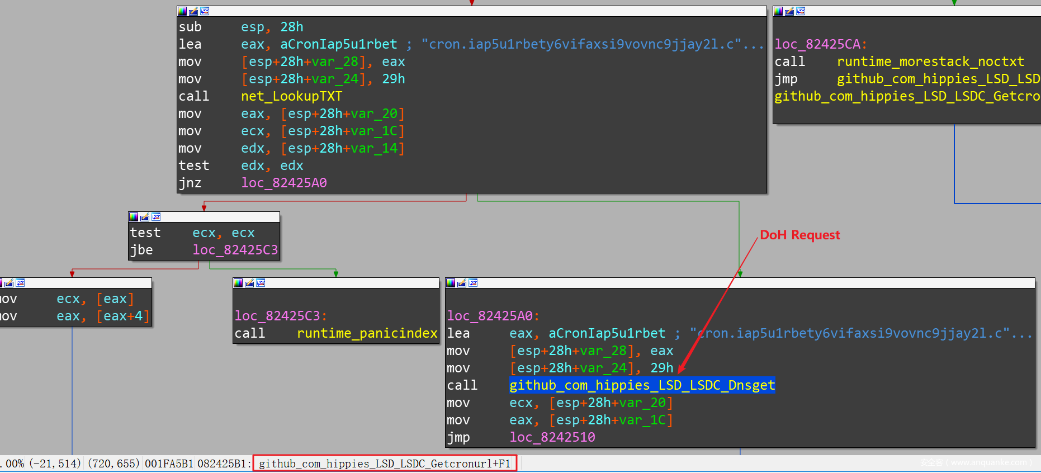Viewport: 1041px width, 473px height.
Task: Click the title bar of the loc_82425C3 node
Action: click(336, 283)
